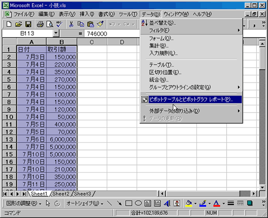The width and height of the screenshot is (268, 218).
Task: Open the Fill Color dropdown arrow
Action: [195, 204]
